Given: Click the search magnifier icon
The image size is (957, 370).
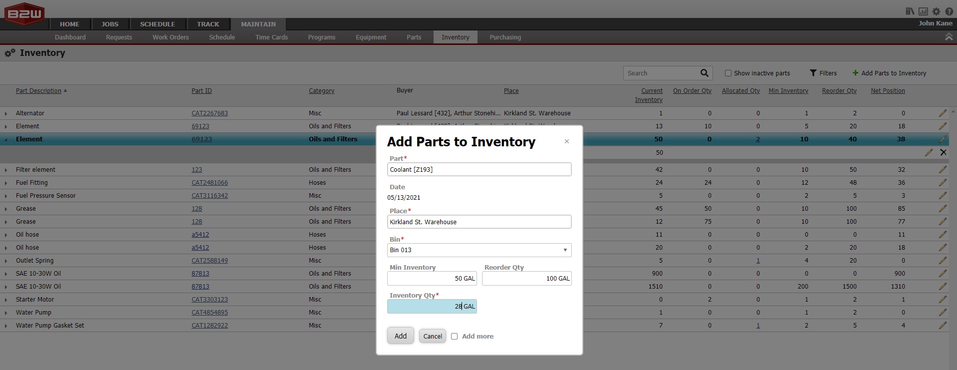Looking at the screenshot, I should click(x=704, y=73).
